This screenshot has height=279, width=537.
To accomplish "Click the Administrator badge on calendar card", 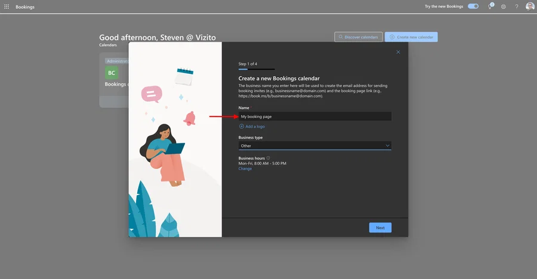I will point(117,61).
